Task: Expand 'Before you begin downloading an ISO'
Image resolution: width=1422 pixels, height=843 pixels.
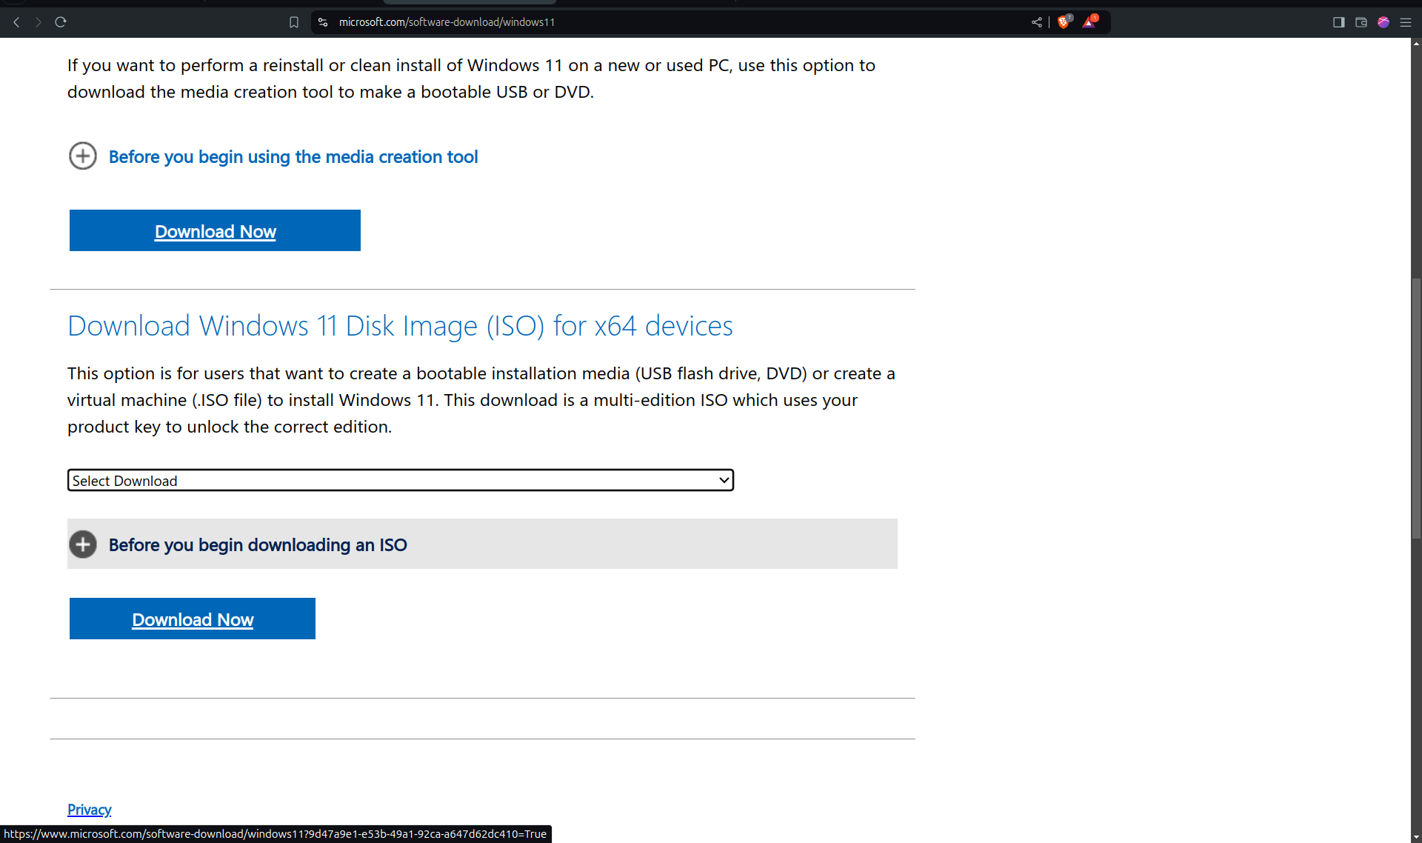Action: (x=482, y=544)
